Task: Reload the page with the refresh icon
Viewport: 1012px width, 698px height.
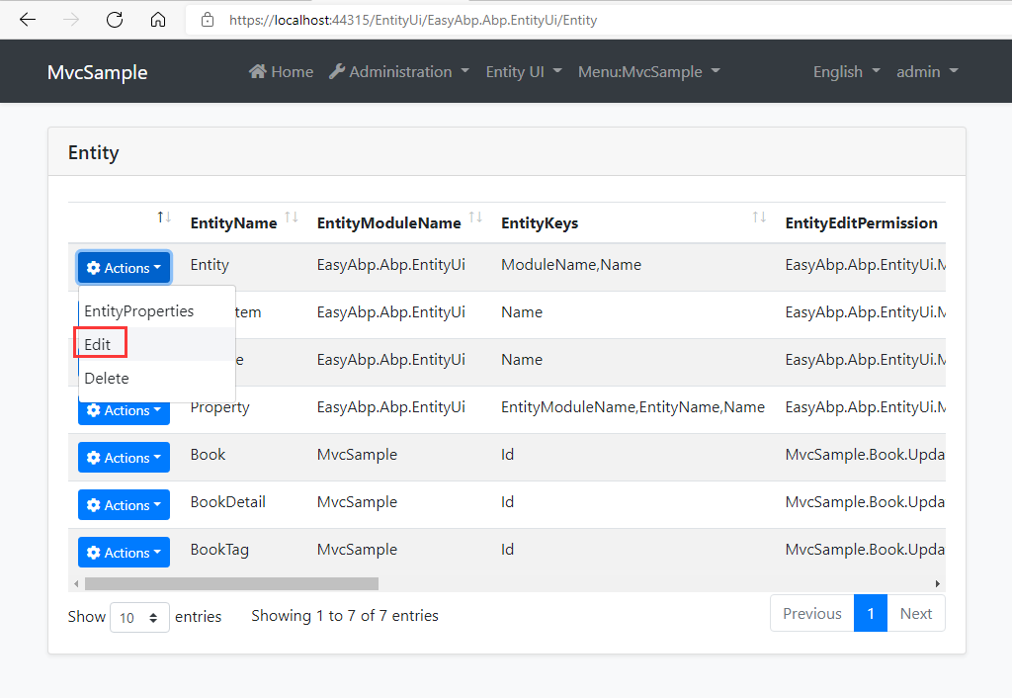Action: click(x=114, y=19)
